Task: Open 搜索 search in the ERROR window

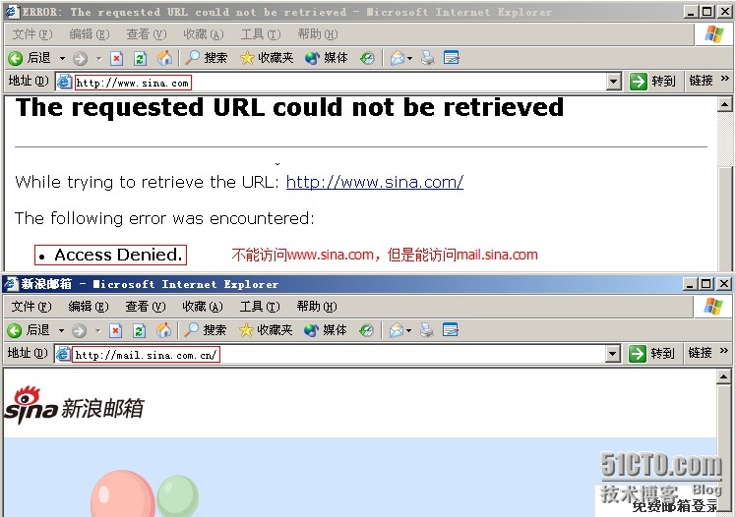Action: tap(206, 58)
